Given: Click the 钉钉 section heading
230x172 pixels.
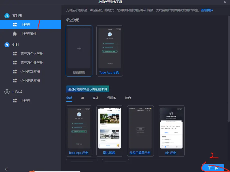Looking at the screenshot, I should click(16, 44).
